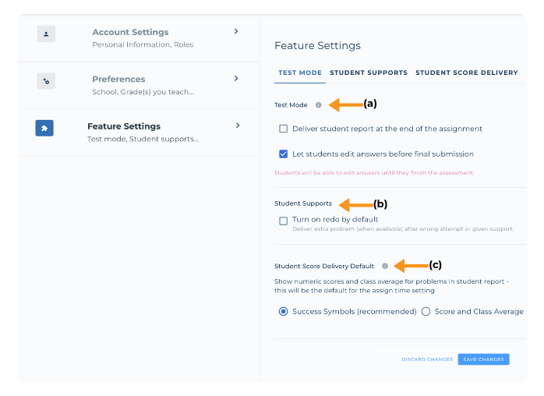Enable Deliver student report at end checkbox
Viewport: 544px width, 396px height.
coord(284,129)
